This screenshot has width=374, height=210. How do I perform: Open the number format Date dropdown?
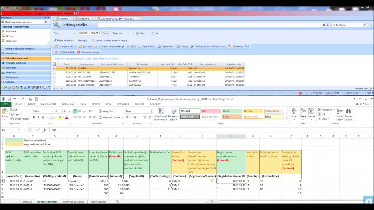pos(150,111)
